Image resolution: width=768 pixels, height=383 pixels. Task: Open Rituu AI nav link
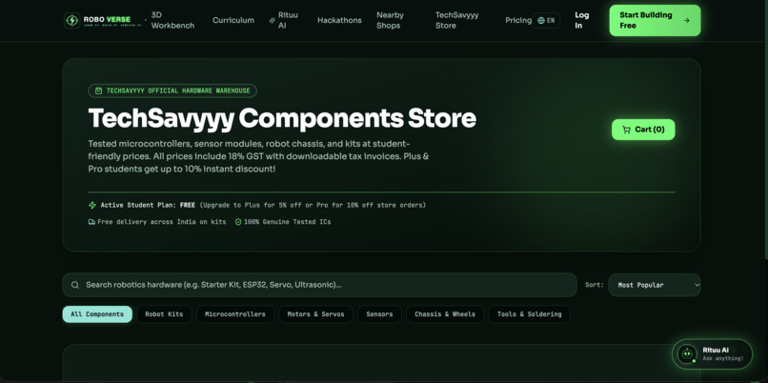284,21
